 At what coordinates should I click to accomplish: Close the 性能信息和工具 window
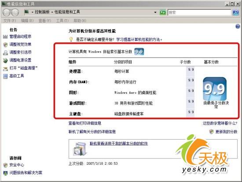click(x=238, y=4)
